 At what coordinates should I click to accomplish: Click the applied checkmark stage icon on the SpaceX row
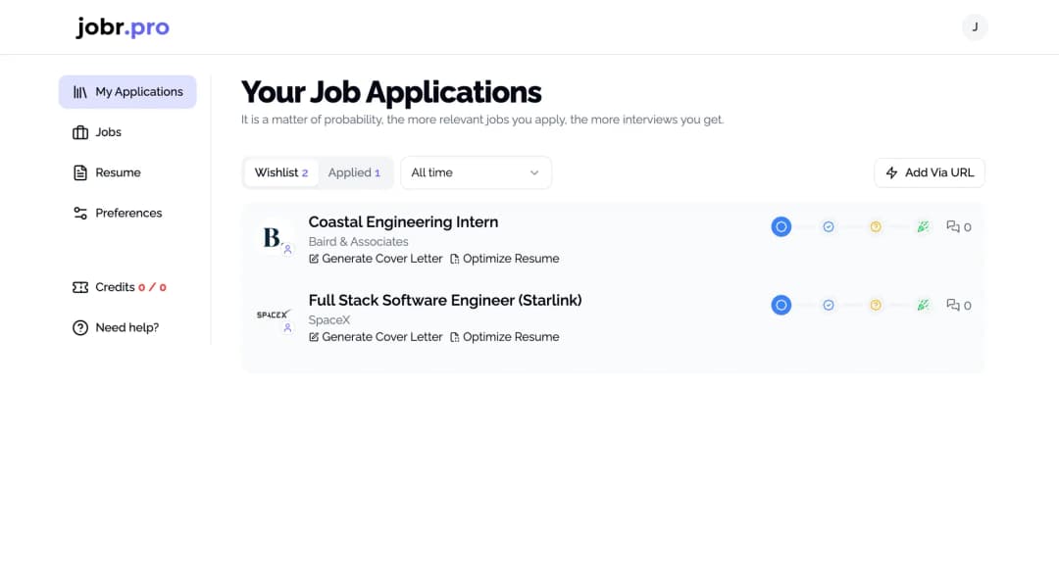tap(829, 305)
